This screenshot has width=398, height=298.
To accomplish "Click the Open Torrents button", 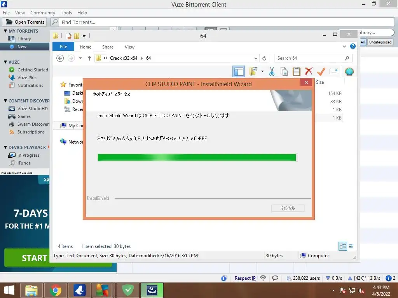I will [x=24, y=22].
